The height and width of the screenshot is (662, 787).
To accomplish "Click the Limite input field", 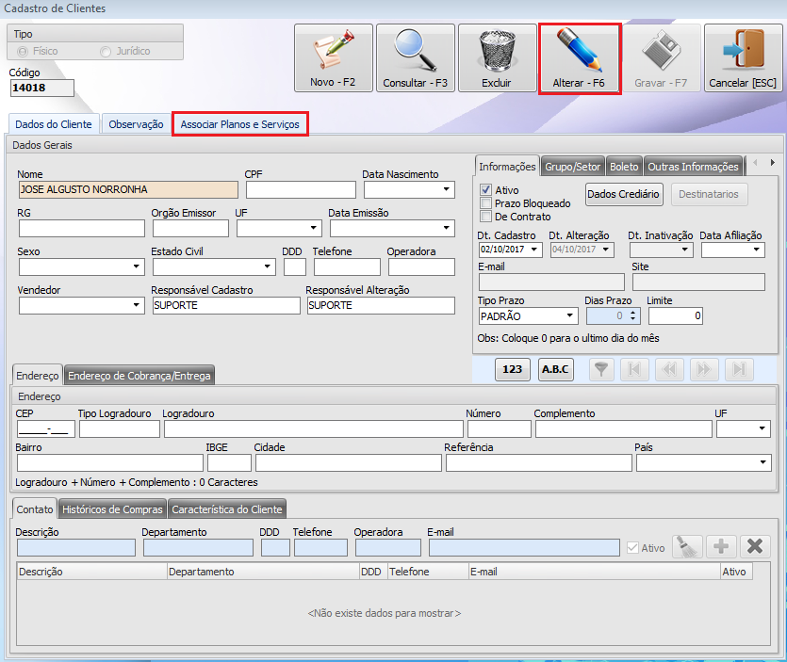I will (x=676, y=316).
